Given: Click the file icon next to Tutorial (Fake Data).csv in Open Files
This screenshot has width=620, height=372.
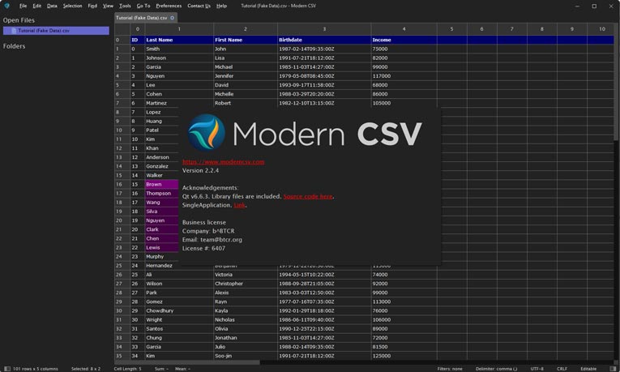Looking at the screenshot, I should click(x=15, y=31).
